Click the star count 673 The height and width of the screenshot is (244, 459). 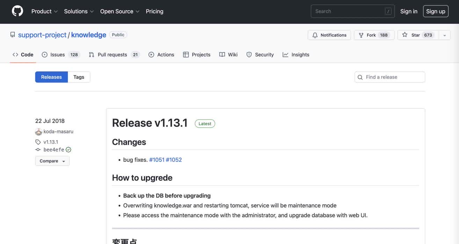[428, 35]
